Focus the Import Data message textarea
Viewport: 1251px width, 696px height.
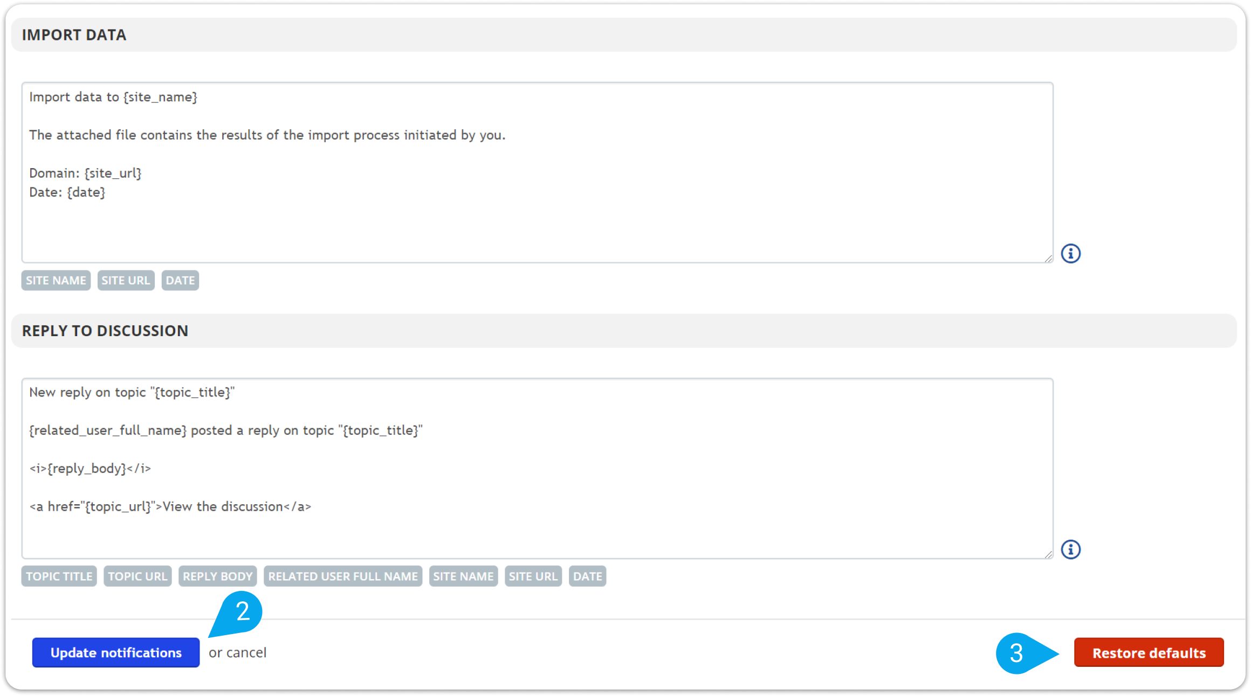537,172
